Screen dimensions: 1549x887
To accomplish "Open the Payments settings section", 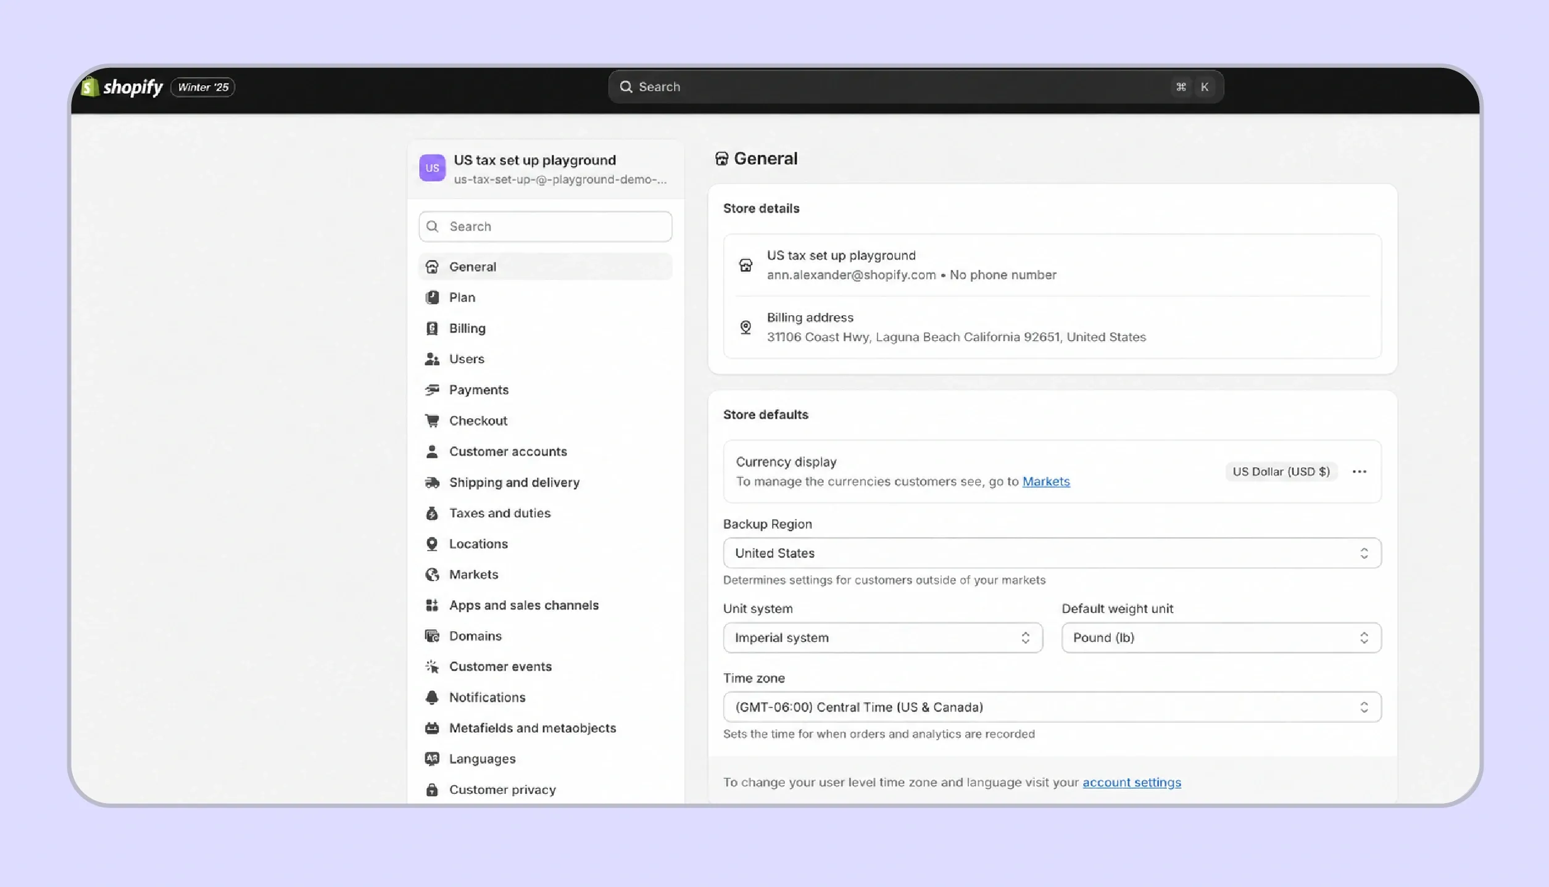I will click(x=545, y=390).
